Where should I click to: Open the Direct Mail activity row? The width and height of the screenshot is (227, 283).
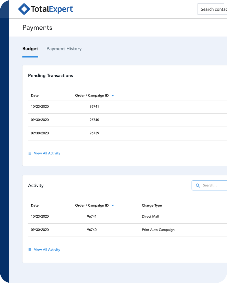(150, 216)
